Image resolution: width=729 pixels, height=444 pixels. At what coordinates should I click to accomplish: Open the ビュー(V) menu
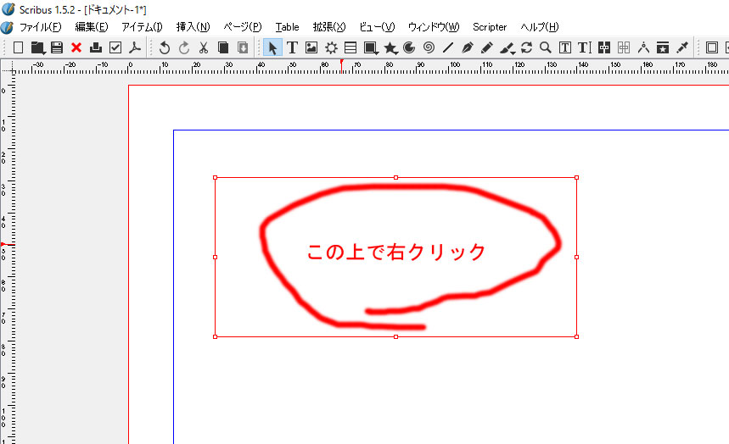tap(377, 27)
